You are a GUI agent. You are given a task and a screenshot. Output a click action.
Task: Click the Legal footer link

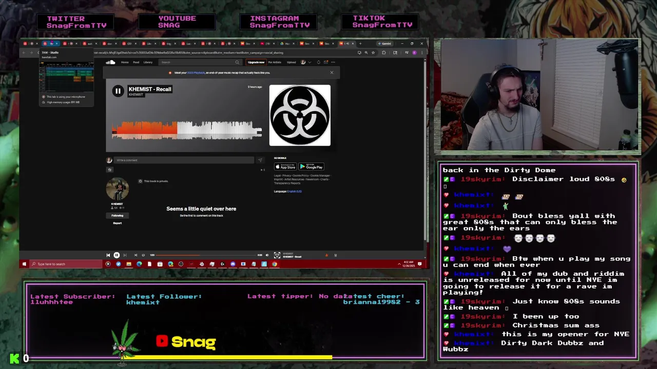(x=277, y=175)
